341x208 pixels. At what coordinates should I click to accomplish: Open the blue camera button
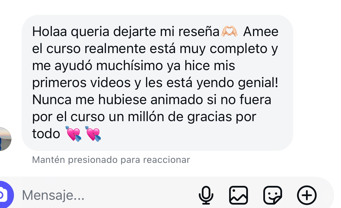coord(5,195)
